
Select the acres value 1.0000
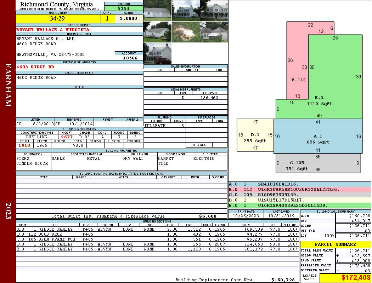[129, 18]
